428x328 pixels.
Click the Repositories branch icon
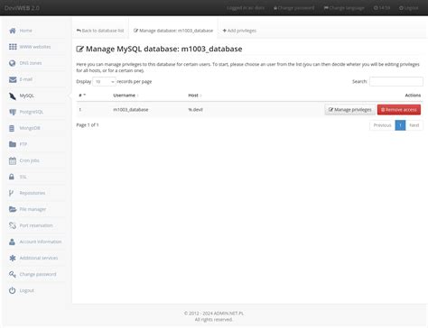pos(11,193)
